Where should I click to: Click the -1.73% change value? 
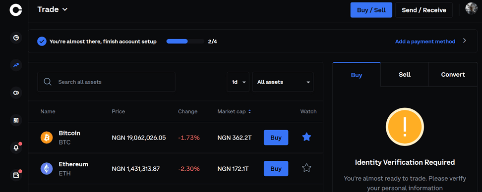(x=189, y=138)
